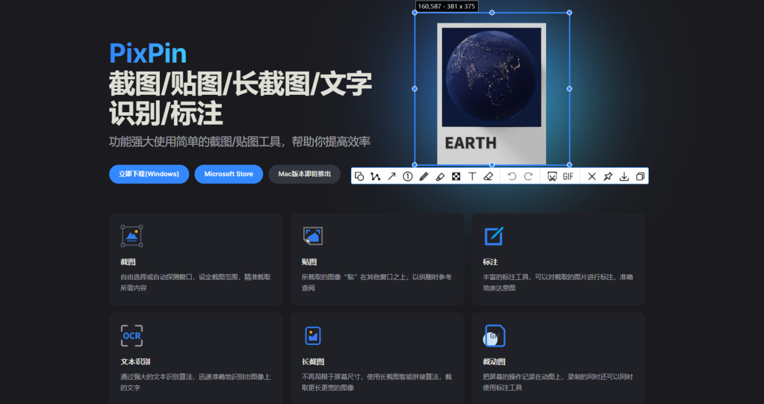
Task: Click the description starting 所截取的图像
Action: 377,282
